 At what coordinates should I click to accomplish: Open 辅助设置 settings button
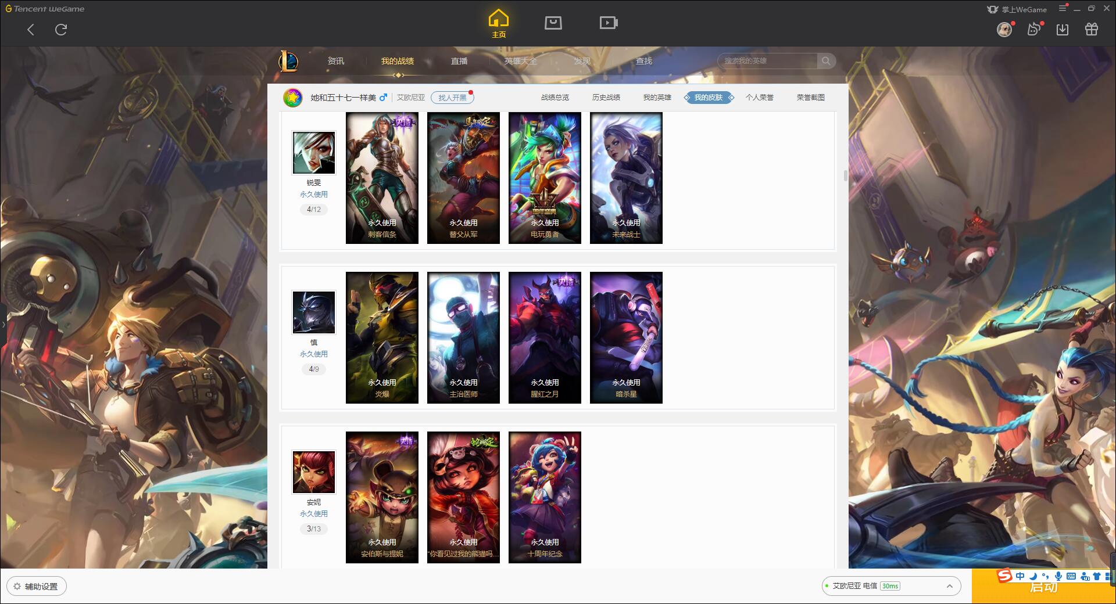tap(37, 587)
